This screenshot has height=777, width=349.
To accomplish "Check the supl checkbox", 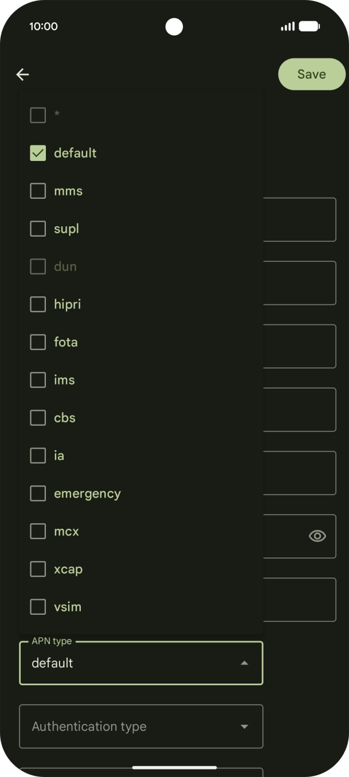I will [x=38, y=229].
